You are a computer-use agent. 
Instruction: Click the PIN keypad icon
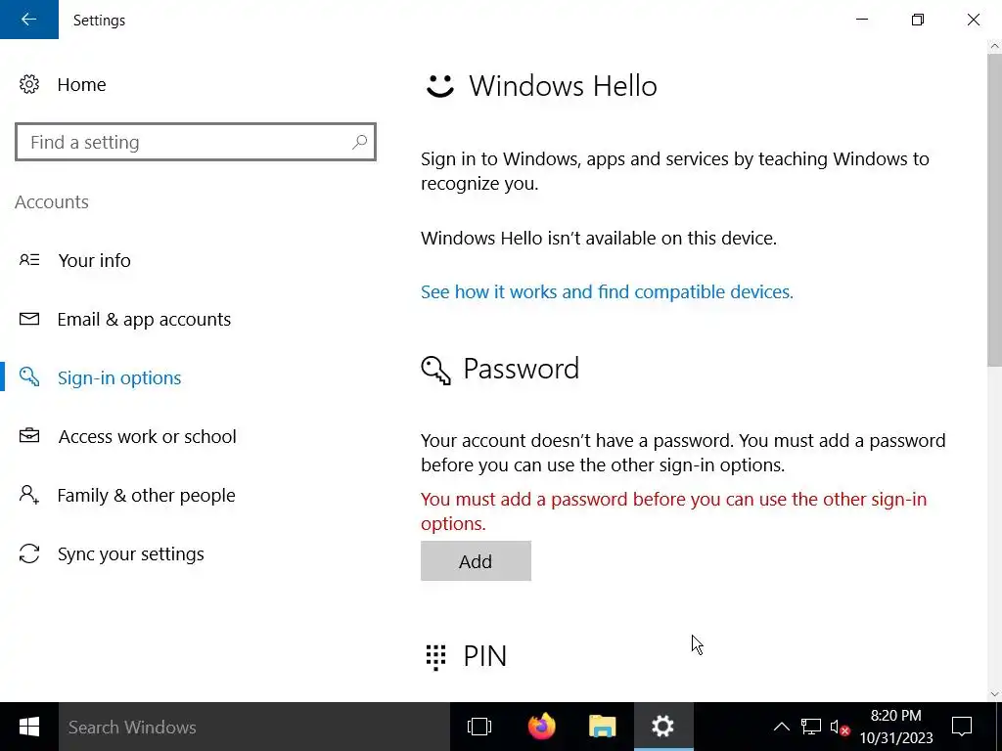435,657
